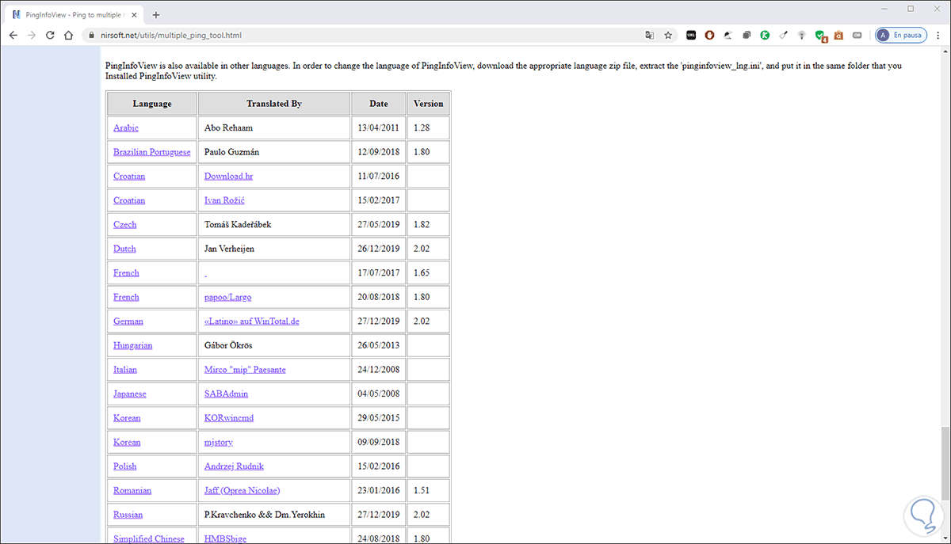951x544 pixels.
Task: Open the En pausa profile button
Action: 900,35
